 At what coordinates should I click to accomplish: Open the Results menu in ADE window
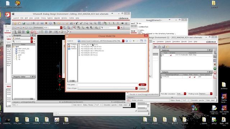click(x=184, y=42)
